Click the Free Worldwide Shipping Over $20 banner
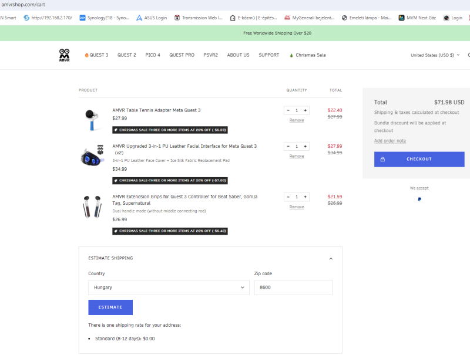Viewport: 470px width, 355px height. click(x=277, y=33)
